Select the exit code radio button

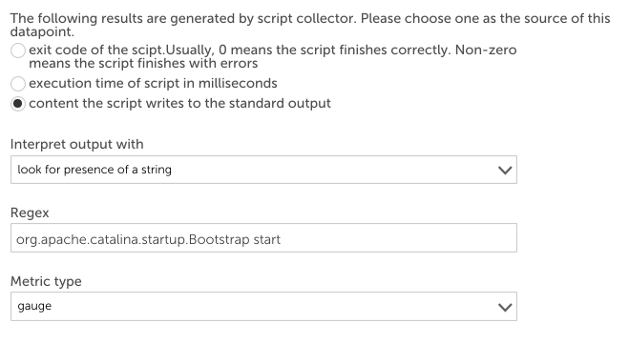click(x=18, y=51)
